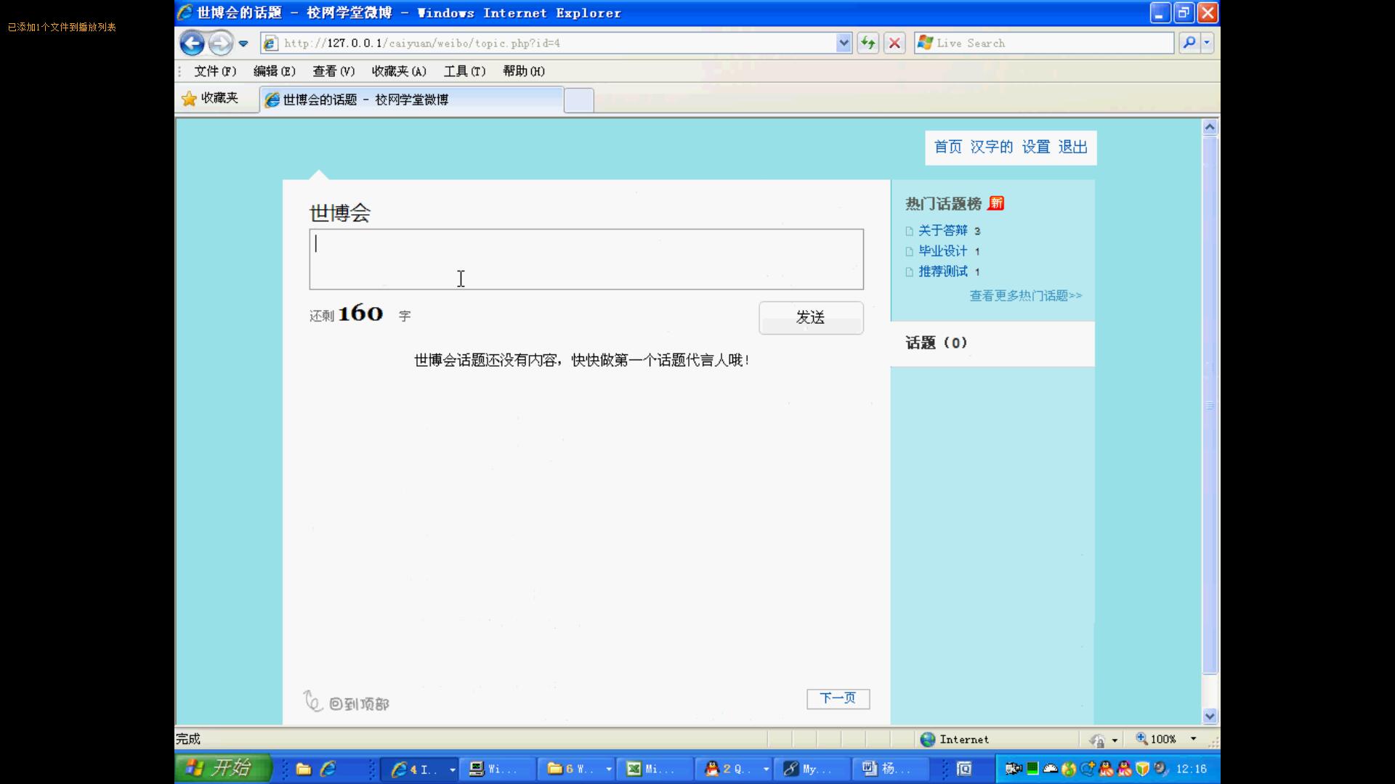The image size is (1395, 784).
Task: Select the 世博会的话题 browser tab
Action: [x=412, y=100]
